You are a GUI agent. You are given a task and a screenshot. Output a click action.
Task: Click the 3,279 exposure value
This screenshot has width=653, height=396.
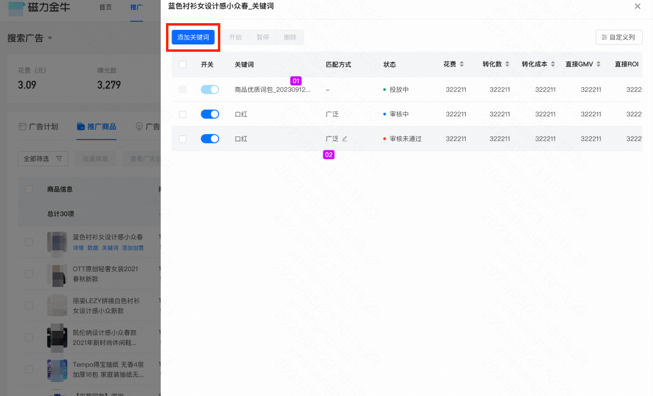[x=109, y=85]
